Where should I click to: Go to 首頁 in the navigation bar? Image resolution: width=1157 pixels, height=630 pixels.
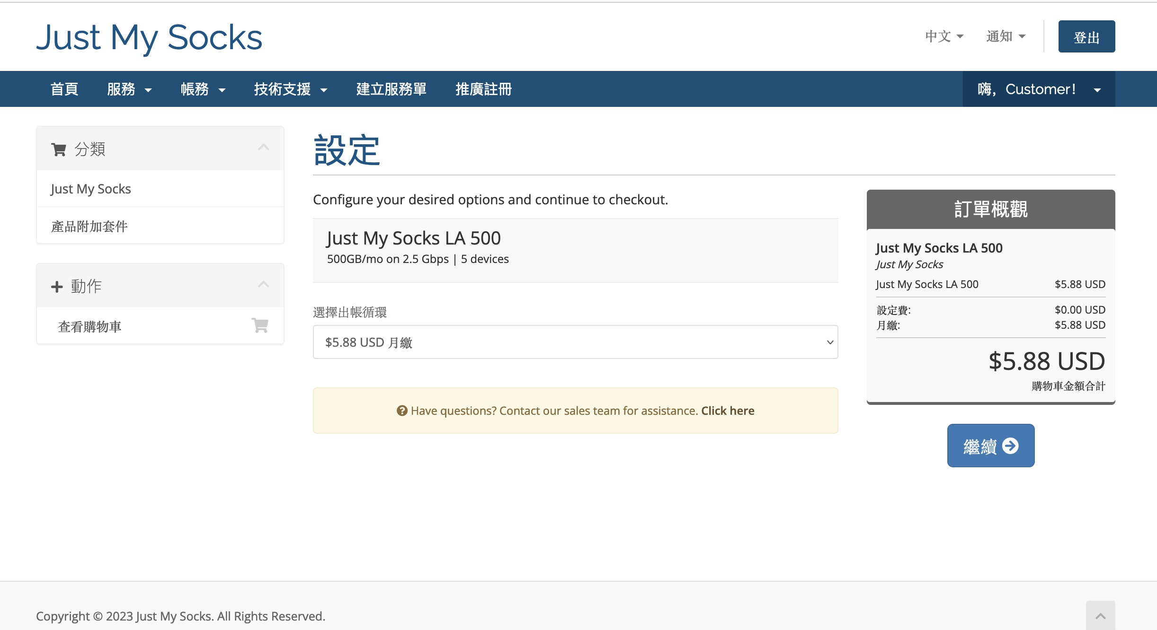pyautogui.click(x=64, y=89)
